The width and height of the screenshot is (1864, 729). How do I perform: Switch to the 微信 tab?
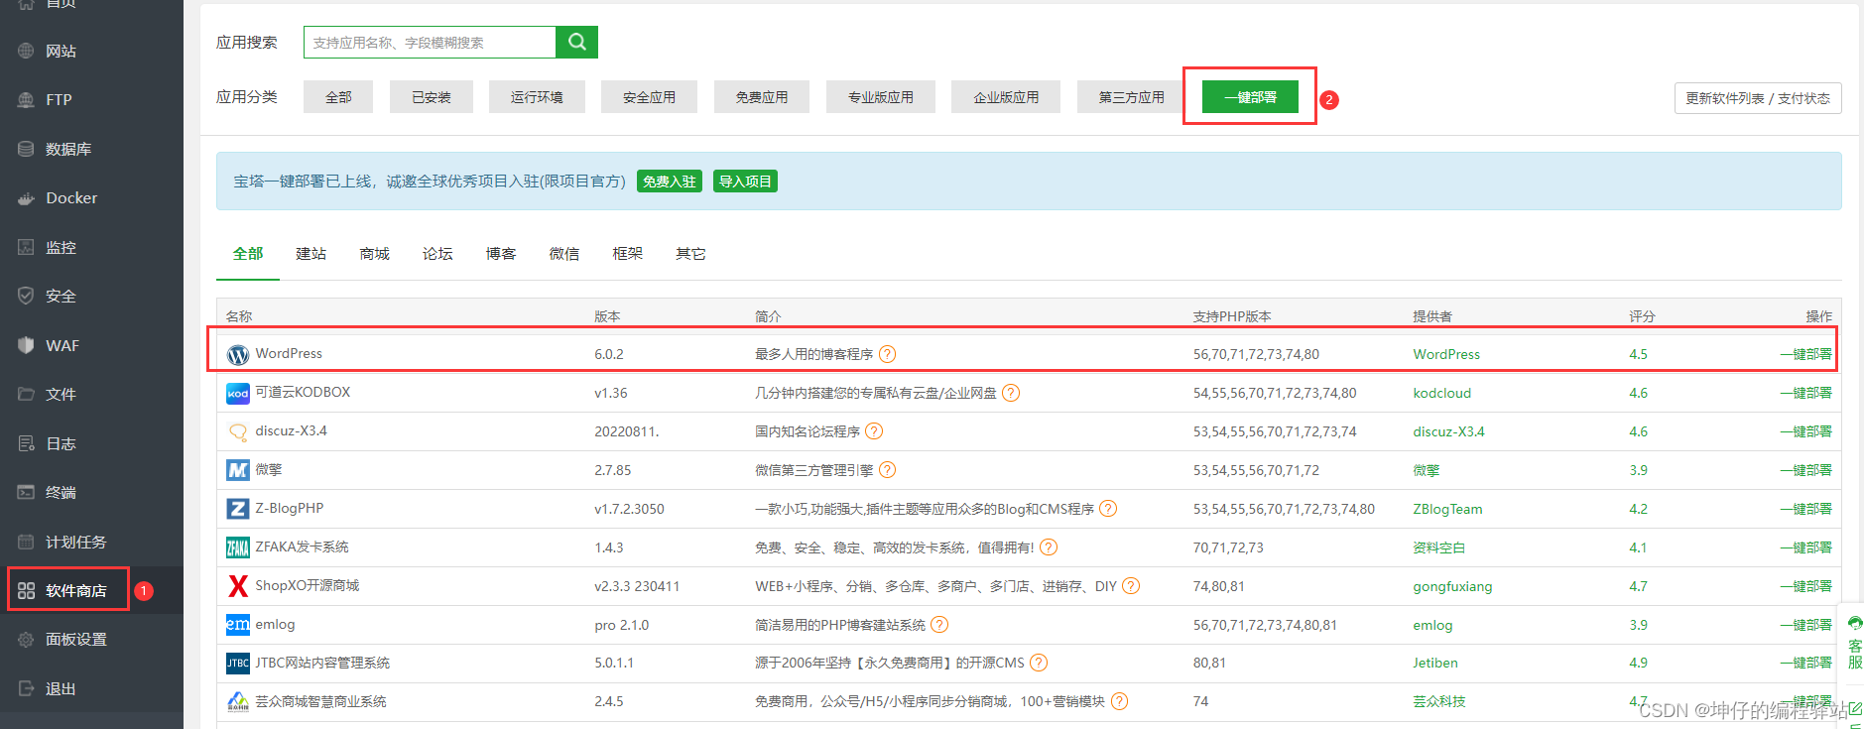coord(564,254)
